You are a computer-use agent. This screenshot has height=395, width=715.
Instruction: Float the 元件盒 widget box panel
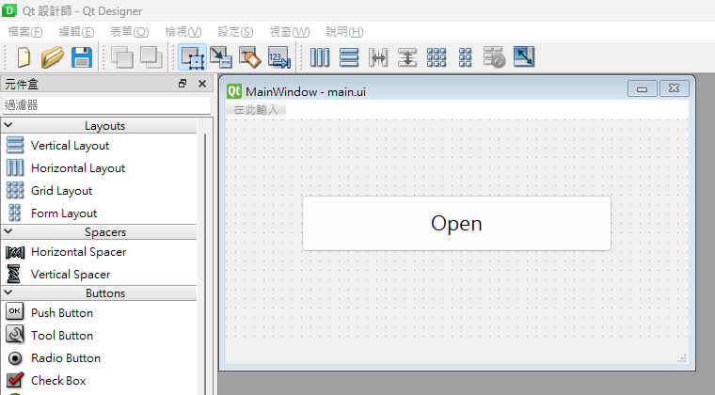click(x=183, y=84)
